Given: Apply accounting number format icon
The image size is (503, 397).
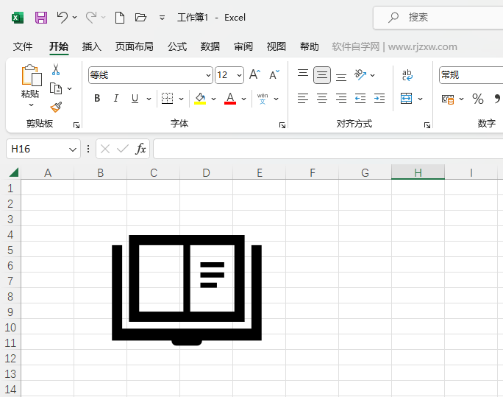Looking at the screenshot, I should (x=448, y=99).
